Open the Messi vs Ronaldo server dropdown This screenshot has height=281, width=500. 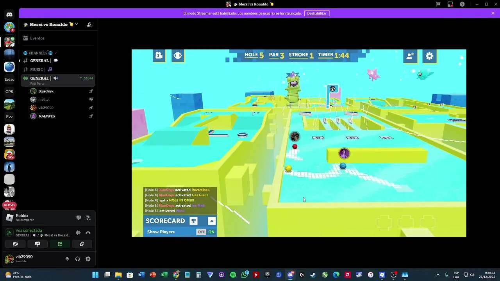coord(51,24)
